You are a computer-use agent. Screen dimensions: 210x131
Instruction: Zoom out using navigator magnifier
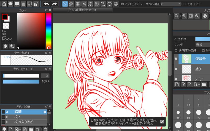coord(197,16)
